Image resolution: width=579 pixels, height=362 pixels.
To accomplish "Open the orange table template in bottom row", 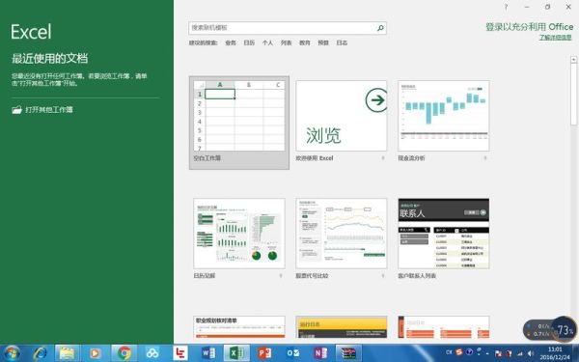I will point(444,327).
